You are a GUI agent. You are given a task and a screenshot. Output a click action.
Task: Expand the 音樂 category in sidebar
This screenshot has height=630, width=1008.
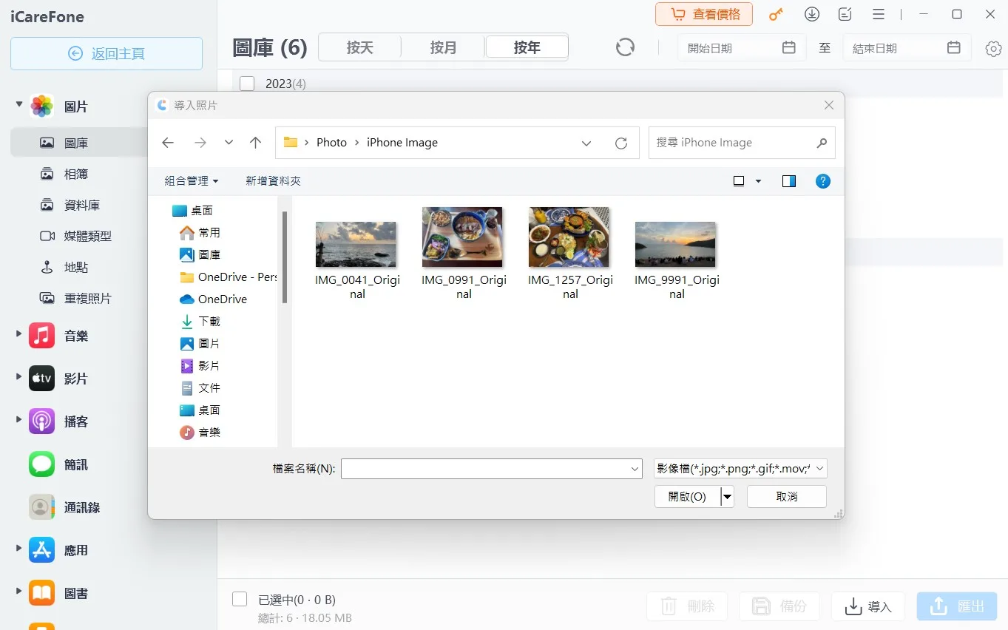tap(18, 335)
